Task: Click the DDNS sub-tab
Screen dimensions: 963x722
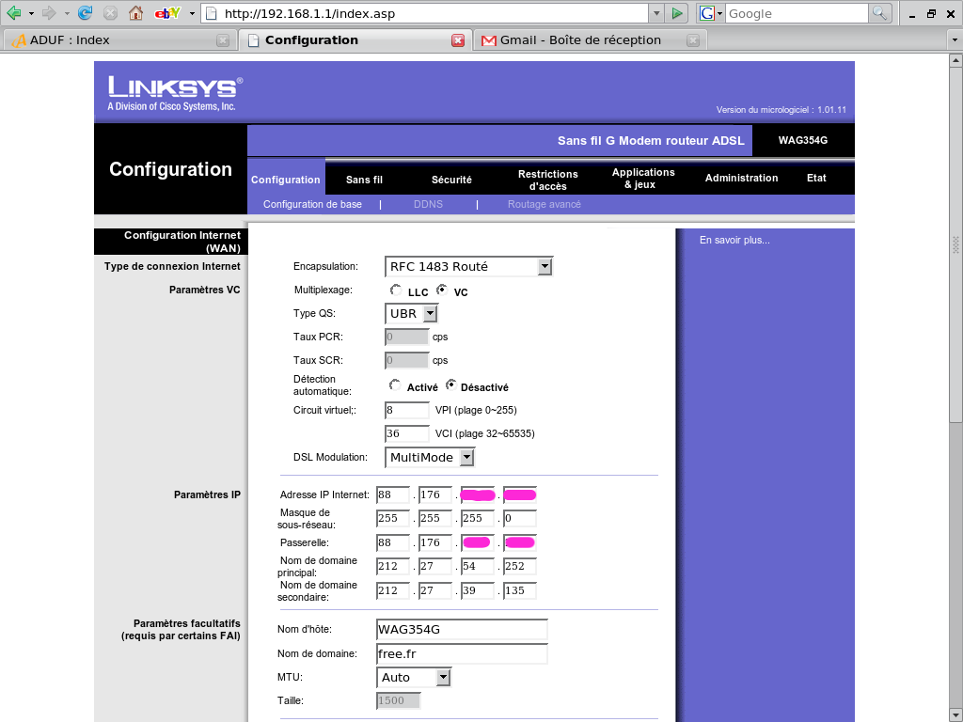Action: click(x=428, y=204)
